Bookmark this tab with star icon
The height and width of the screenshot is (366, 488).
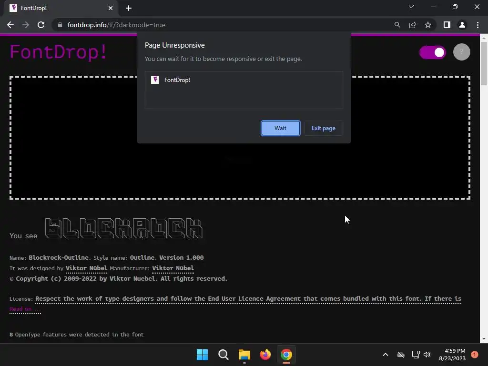tap(428, 25)
